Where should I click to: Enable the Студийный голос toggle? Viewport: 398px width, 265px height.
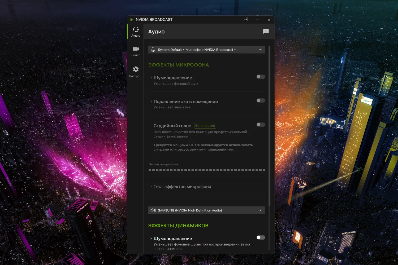pos(261,125)
